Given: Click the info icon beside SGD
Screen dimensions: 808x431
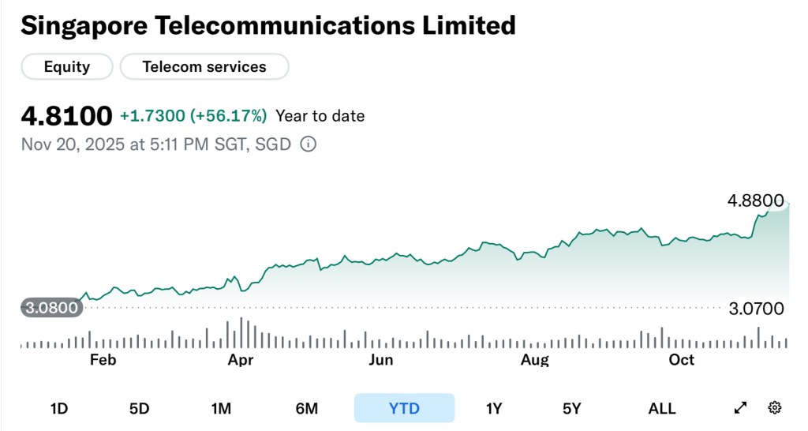Looking at the screenshot, I should tap(309, 144).
